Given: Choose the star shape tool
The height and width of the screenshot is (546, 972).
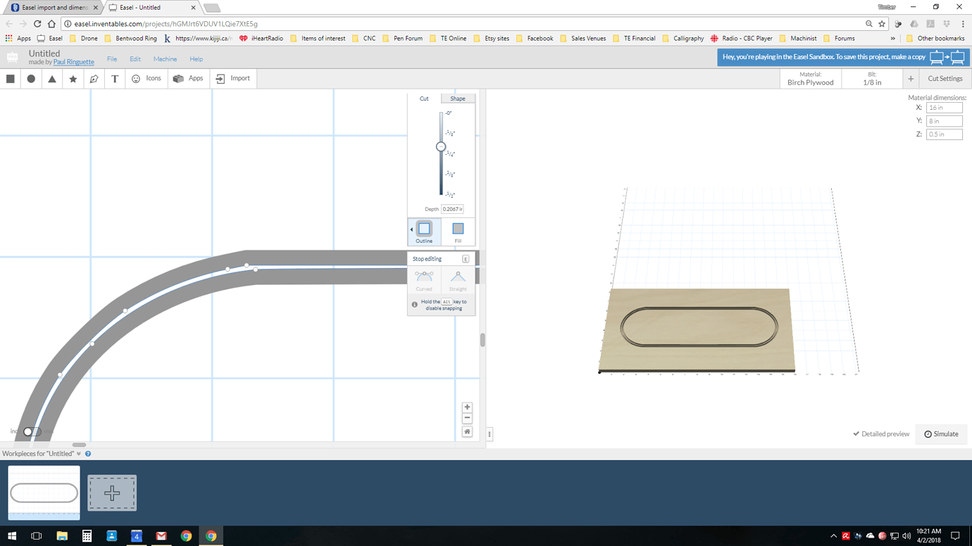Looking at the screenshot, I should [x=73, y=78].
